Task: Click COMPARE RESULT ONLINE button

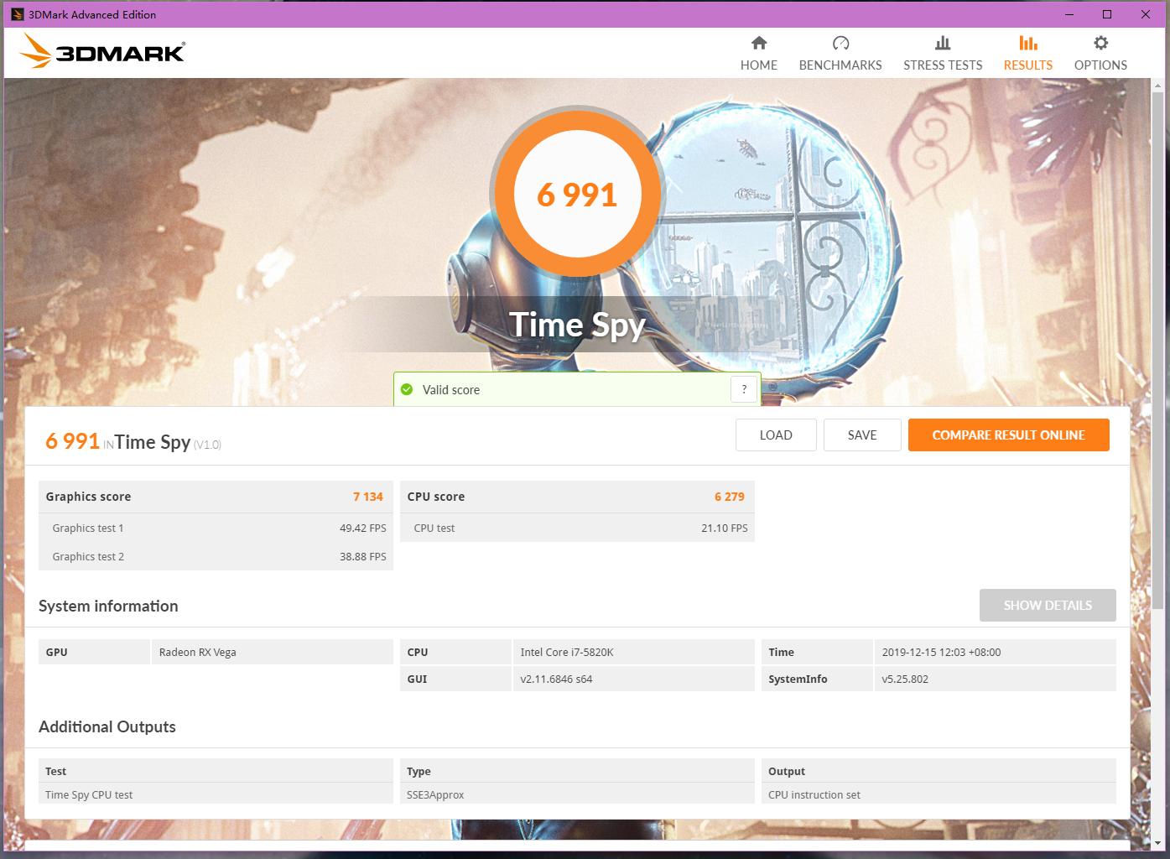Action: [x=1009, y=435]
